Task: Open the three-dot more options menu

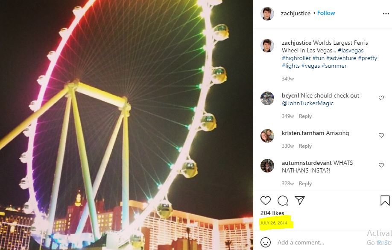Action: 386,14
